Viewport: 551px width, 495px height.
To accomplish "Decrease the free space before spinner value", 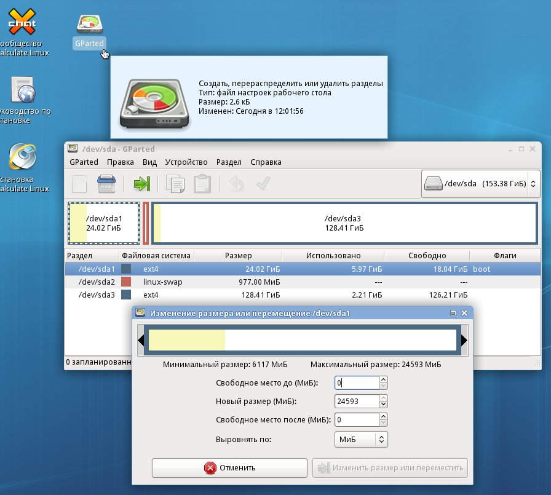I will [x=383, y=386].
